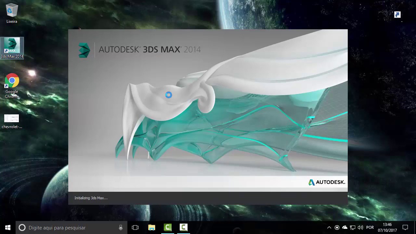Open Task View from the taskbar
Screen dimensions: 416x234
point(135,227)
